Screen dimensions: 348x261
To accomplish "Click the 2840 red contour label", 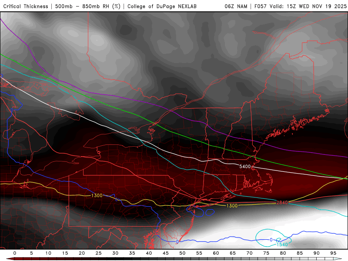I will pyautogui.click(x=282, y=202).
